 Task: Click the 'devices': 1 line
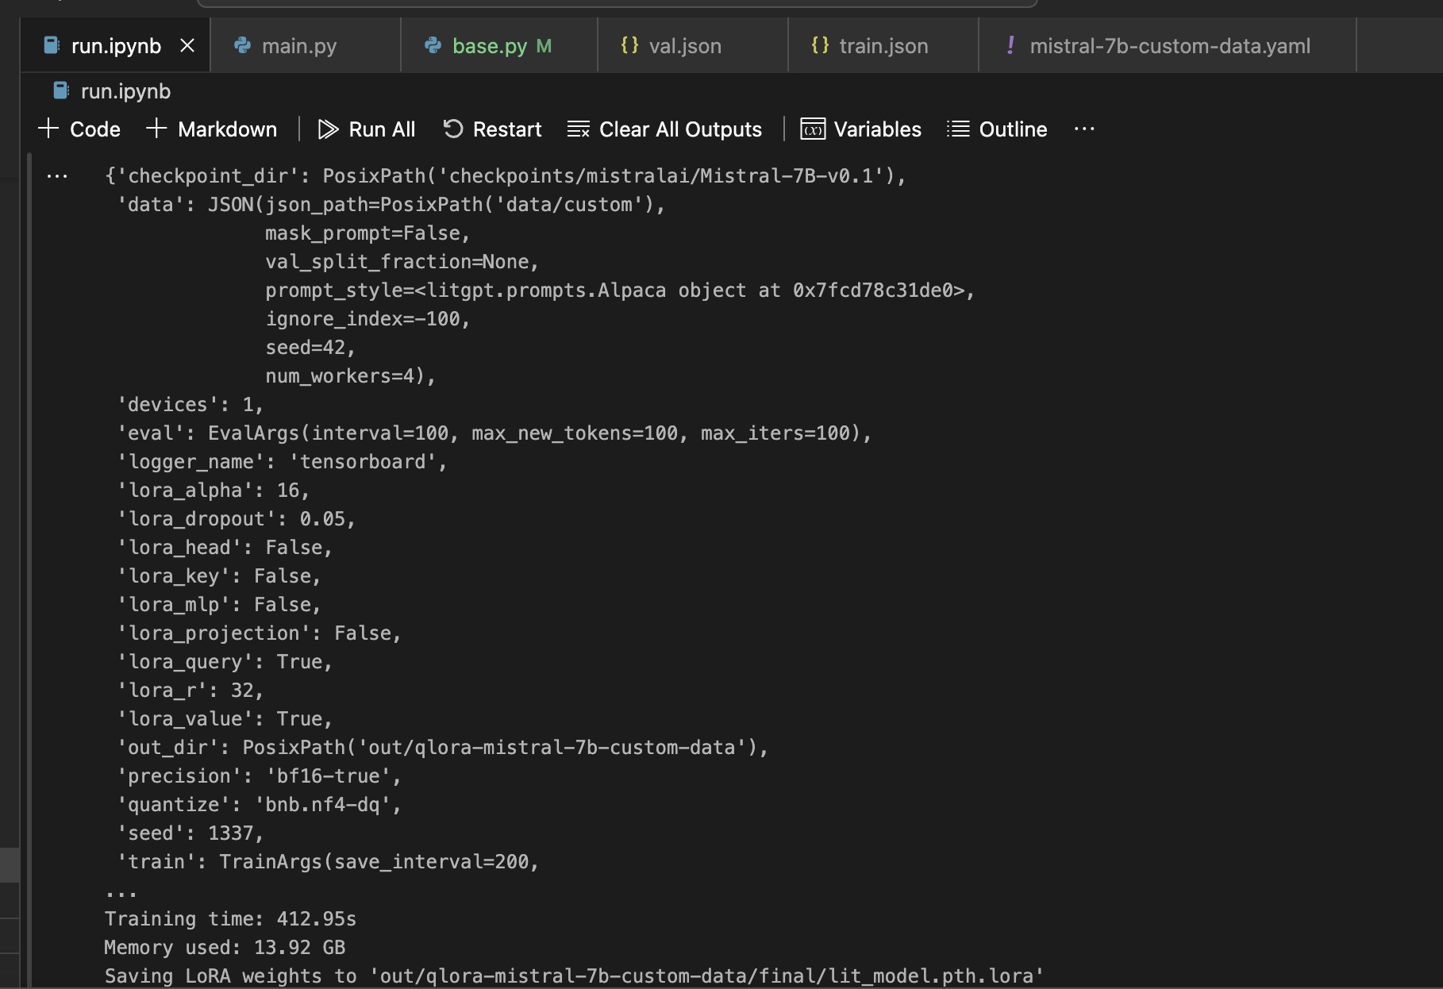tap(190, 405)
